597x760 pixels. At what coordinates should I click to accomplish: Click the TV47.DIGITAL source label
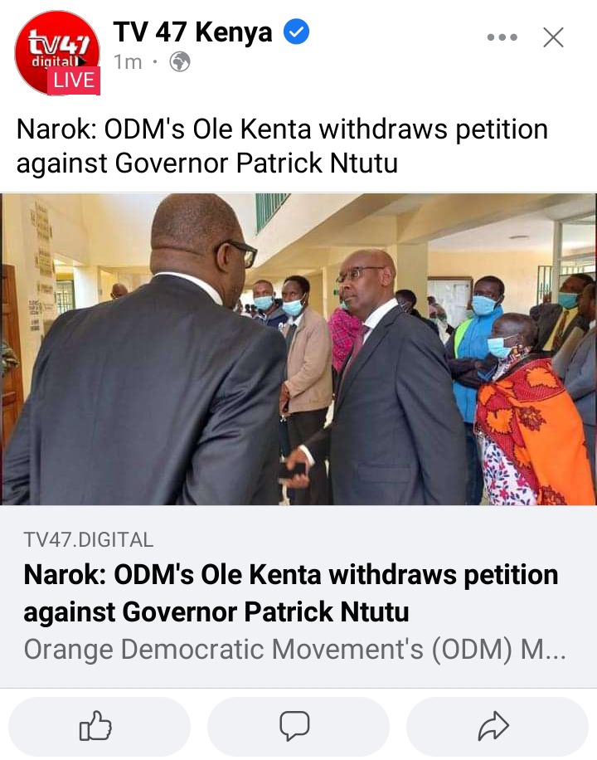[x=89, y=539]
